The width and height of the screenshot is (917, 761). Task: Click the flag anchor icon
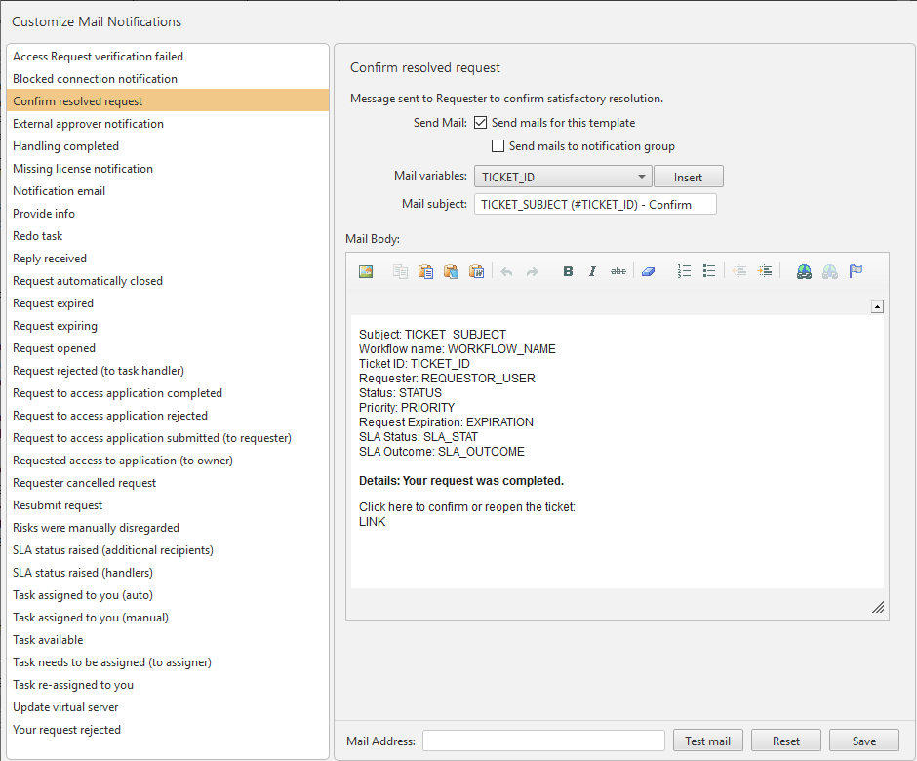(x=856, y=271)
